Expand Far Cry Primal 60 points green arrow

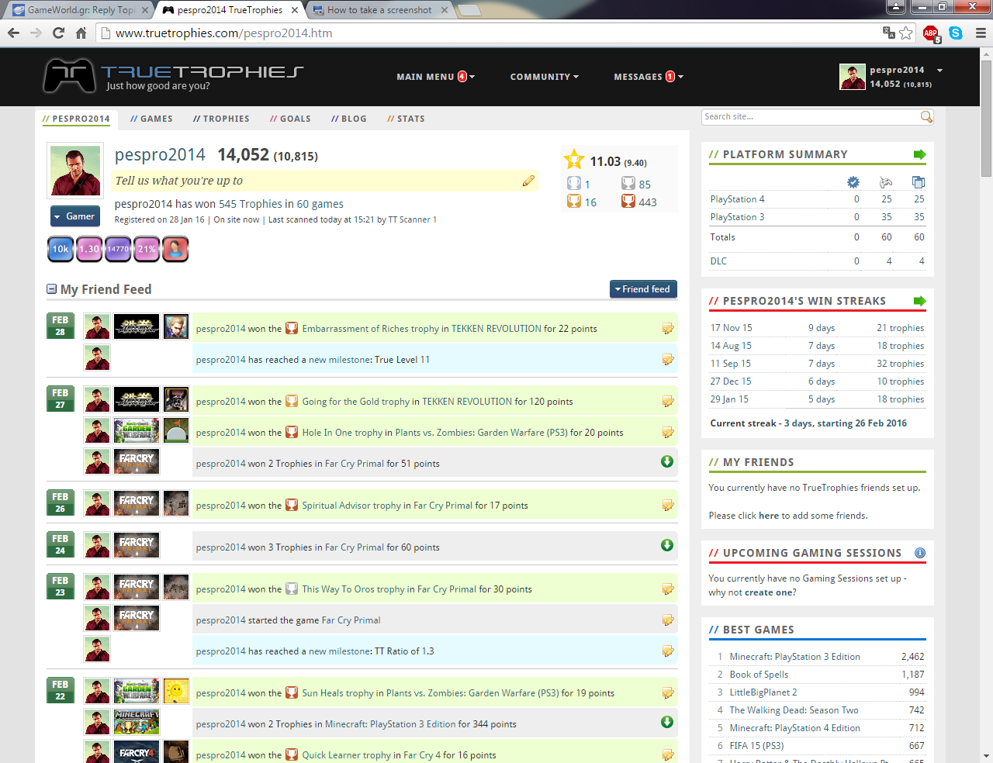click(667, 545)
